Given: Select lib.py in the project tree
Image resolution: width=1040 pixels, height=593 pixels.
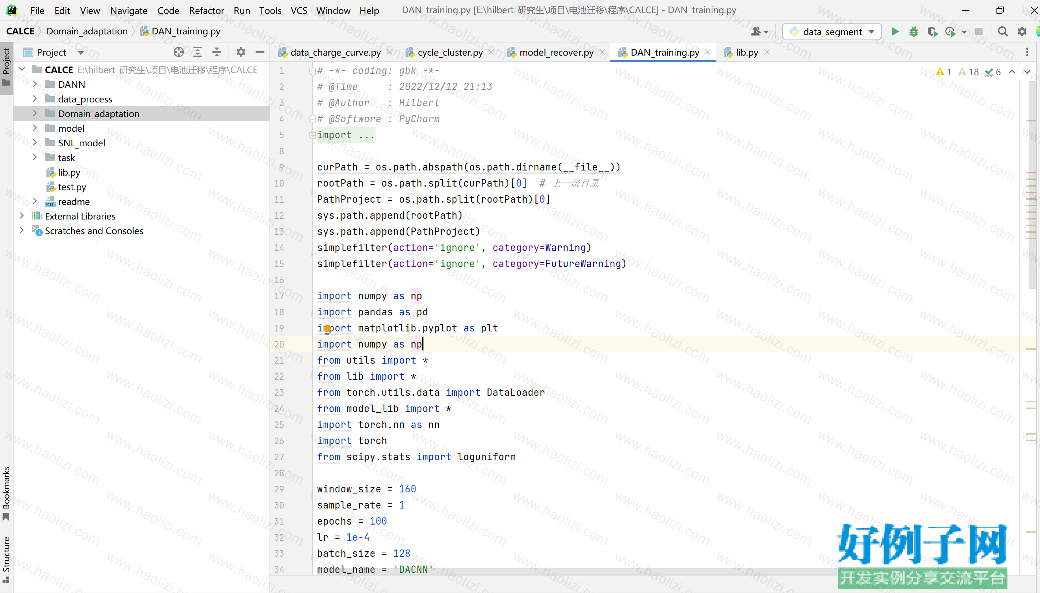Looking at the screenshot, I should click(x=69, y=172).
